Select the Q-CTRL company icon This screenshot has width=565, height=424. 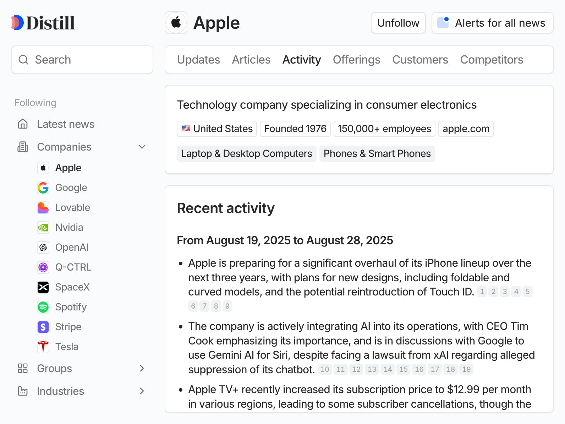click(43, 267)
